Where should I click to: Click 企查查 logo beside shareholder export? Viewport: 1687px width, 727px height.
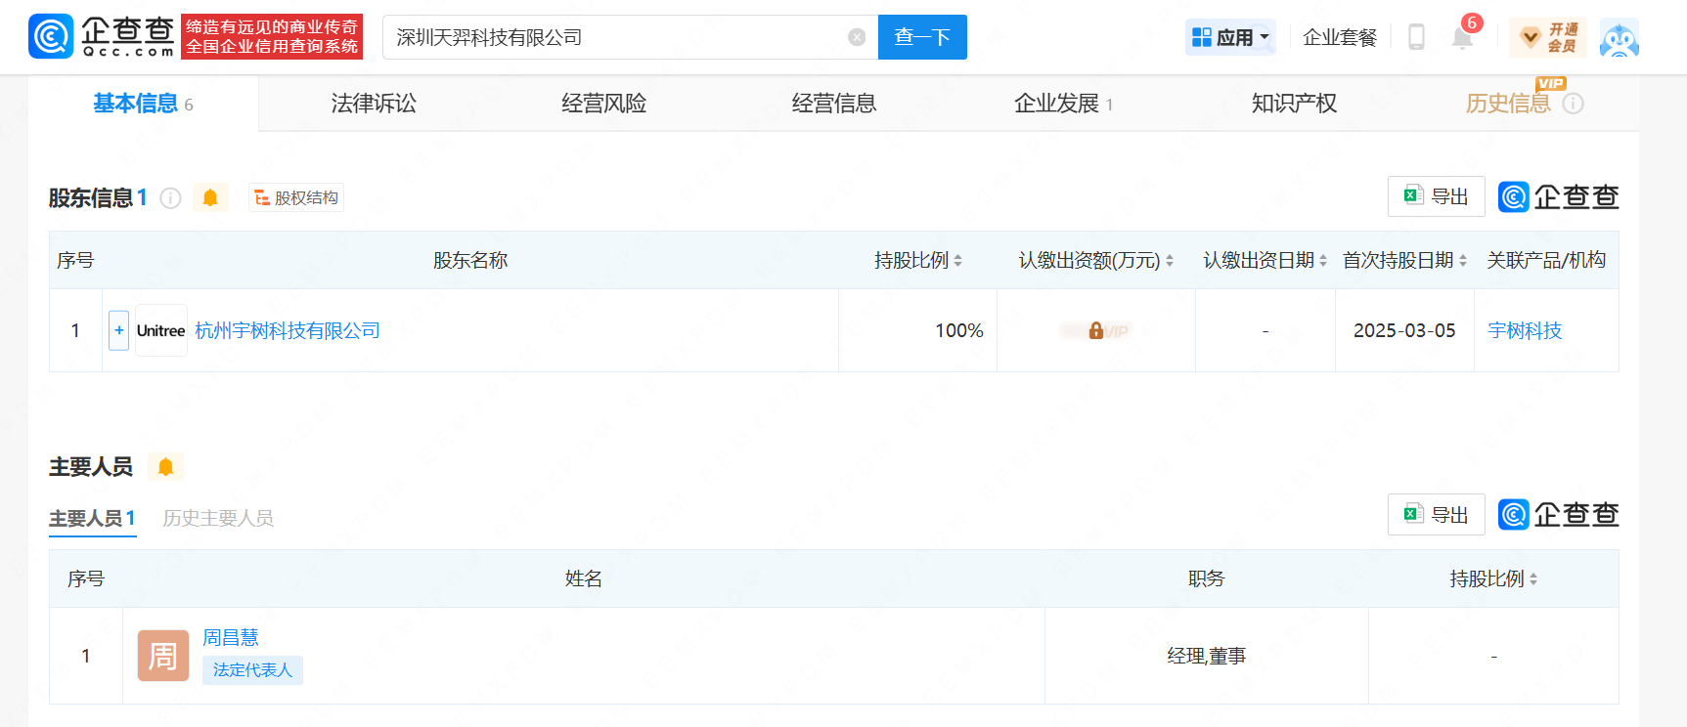click(1559, 197)
